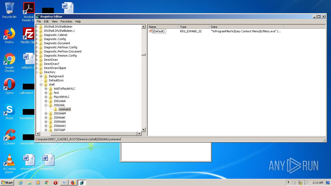Open Google Chrome desktop shortcut

[9, 63]
